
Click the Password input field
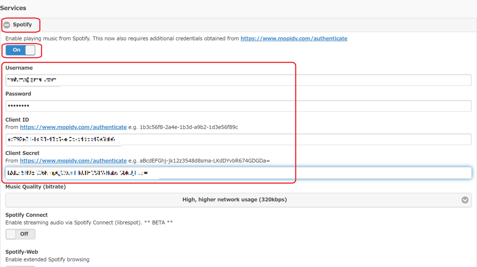238,106
